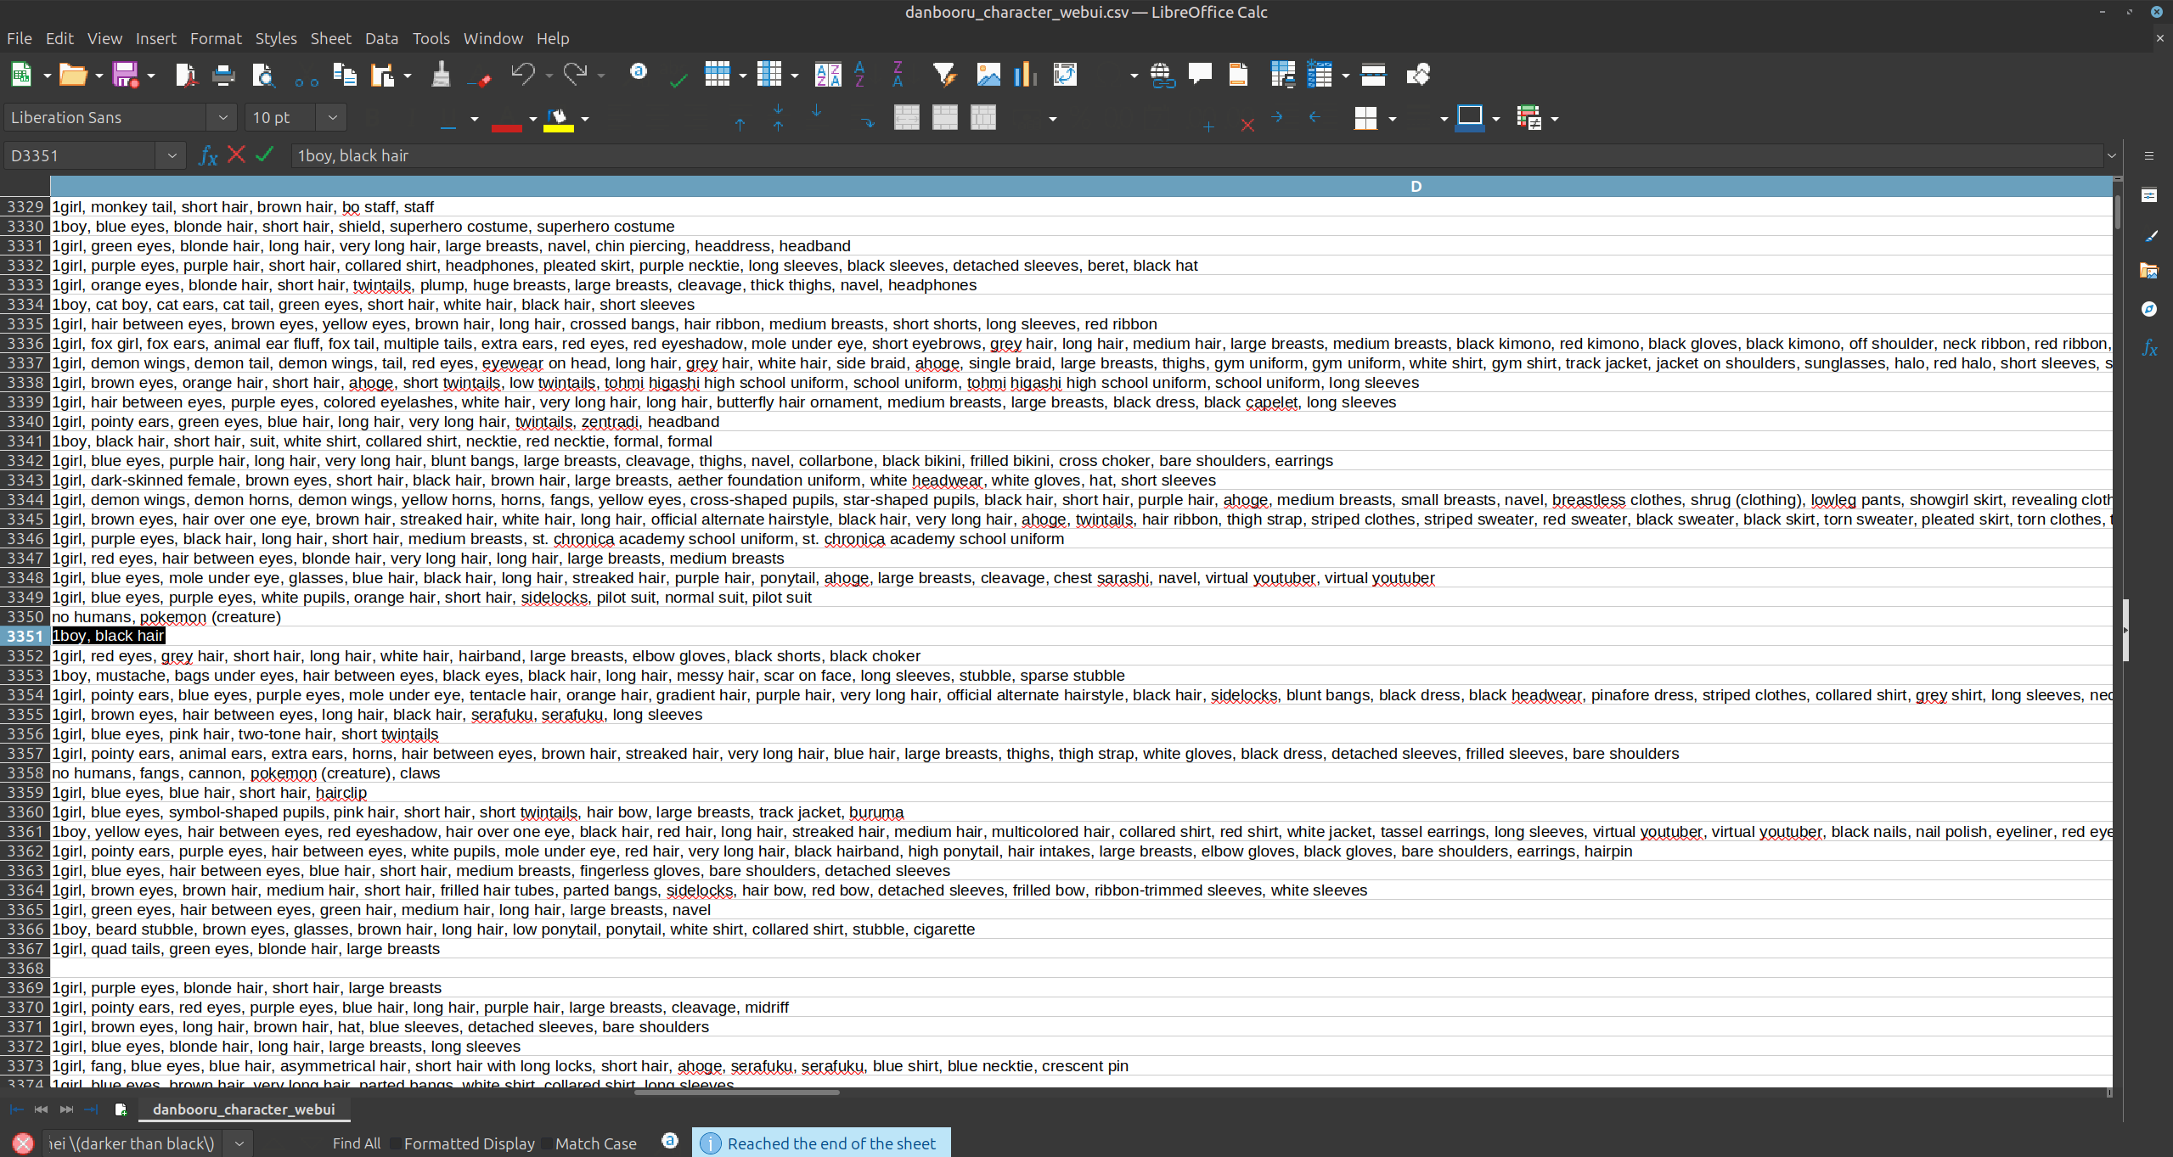
Task: Click the Sort Ascending icon
Action: click(860, 76)
